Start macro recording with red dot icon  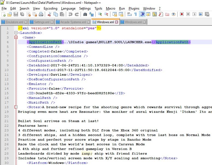[x=182, y=14]
